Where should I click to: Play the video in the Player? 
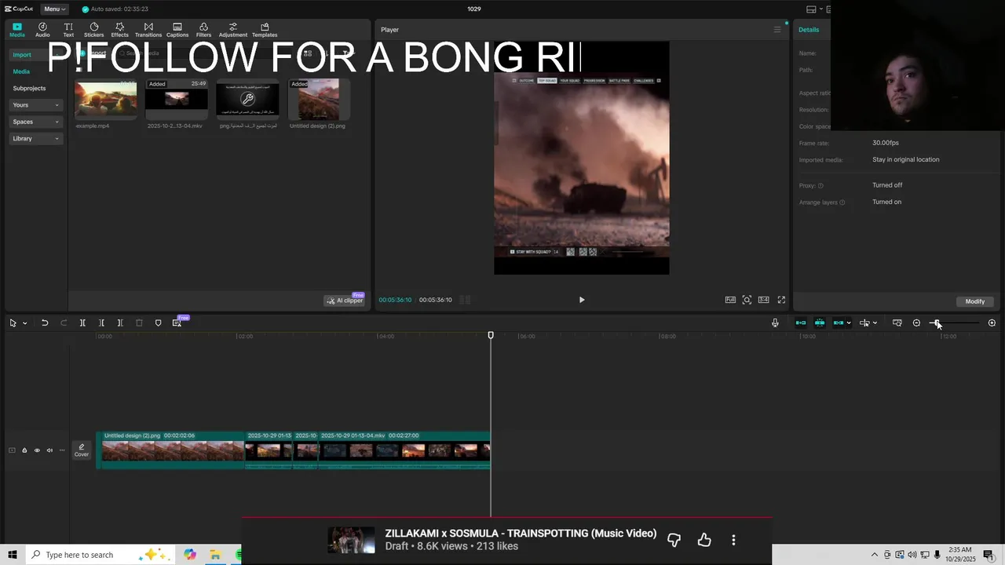pyautogui.click(x=582, y=300)
